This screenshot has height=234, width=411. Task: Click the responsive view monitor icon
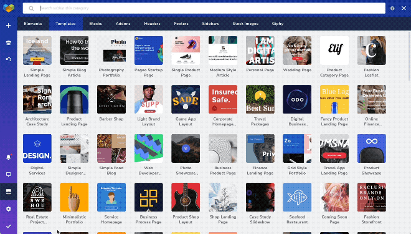point(8,174)
